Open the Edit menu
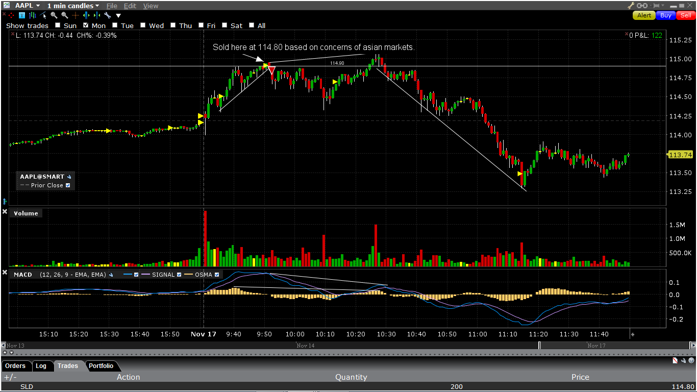Screen dimensions: 697x392 pos(130,6)
